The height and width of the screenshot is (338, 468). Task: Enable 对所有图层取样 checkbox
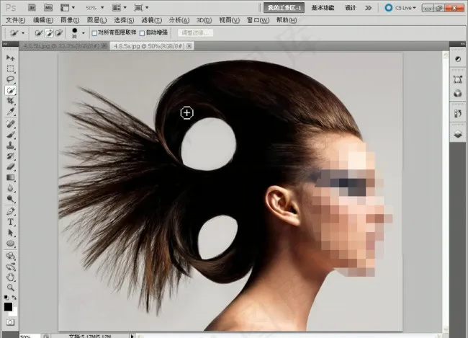[94, 33]
